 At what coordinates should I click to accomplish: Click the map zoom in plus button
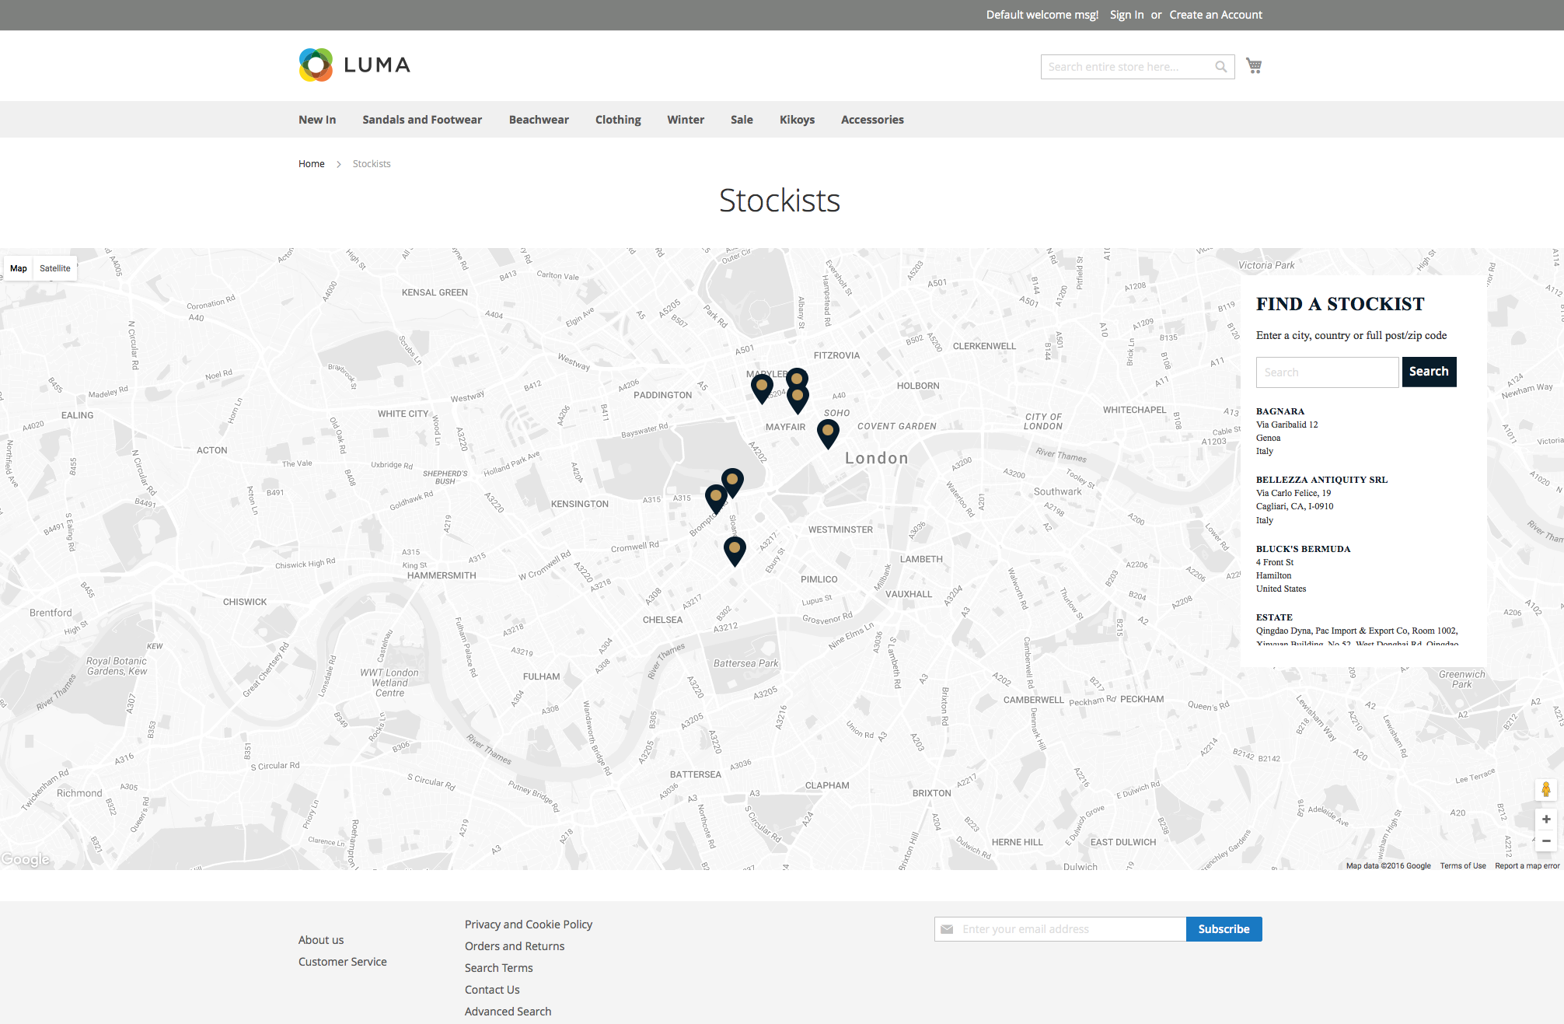[x=1545, y=820]
